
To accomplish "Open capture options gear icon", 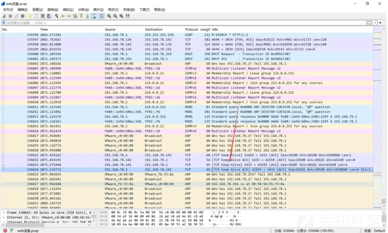I will point(23,16).
